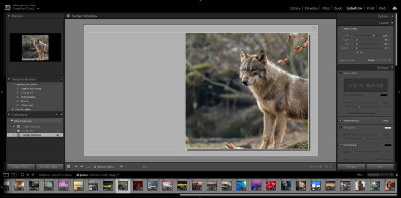
Task: Rotate adornment clockwise icon
Action: coord(137,167)
